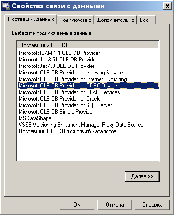Choose the MSDataShape provider
Image resolution: width=174 pixels, height=215 pixels.
35,118
